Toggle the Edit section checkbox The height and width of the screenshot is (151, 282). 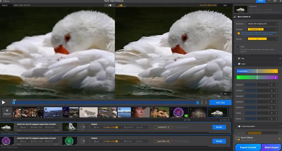[235, 58]
